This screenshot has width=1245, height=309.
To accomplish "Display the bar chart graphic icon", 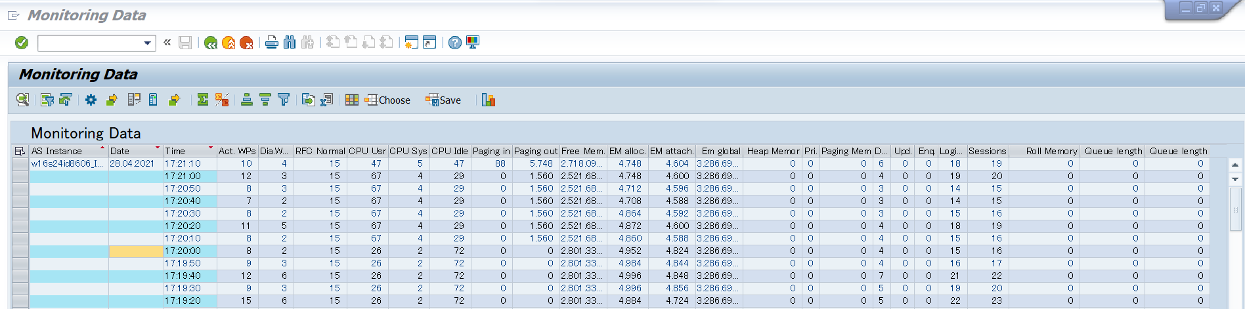I will (488, 100).
